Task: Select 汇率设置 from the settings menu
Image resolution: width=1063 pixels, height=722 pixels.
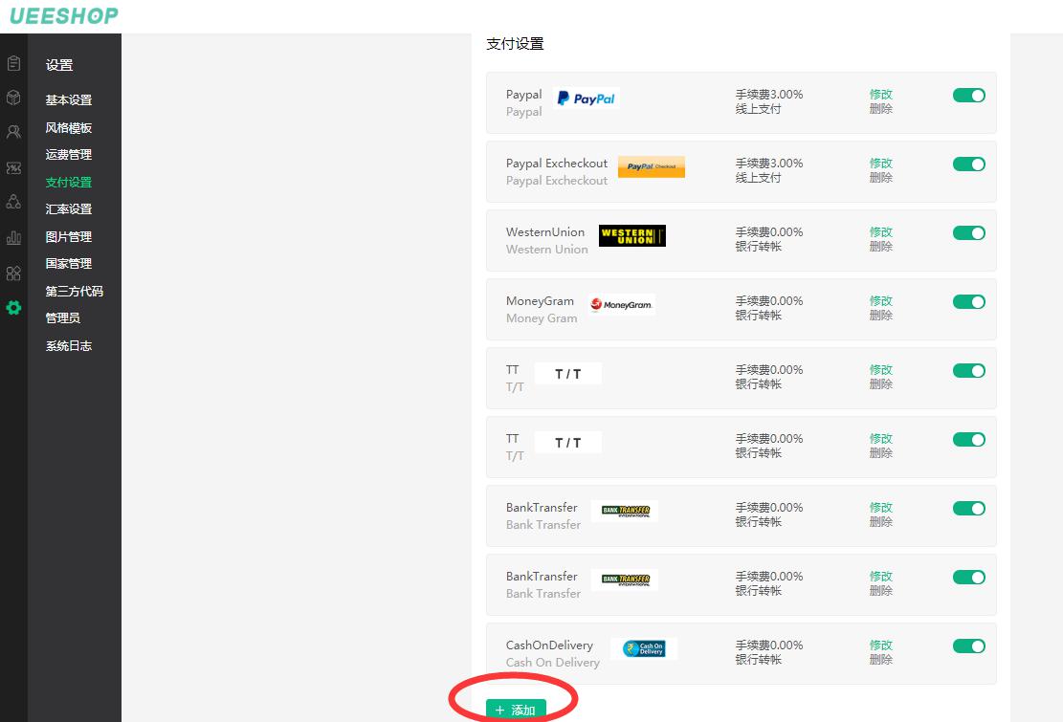Action: click(69, 209)
